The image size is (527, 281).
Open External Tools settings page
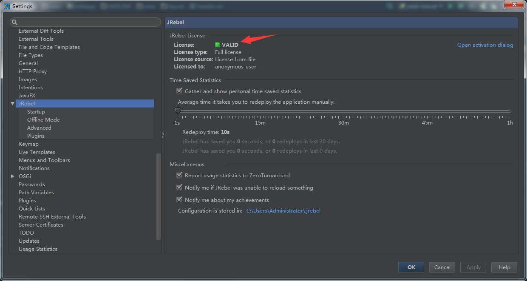click(x=36, y=39)
